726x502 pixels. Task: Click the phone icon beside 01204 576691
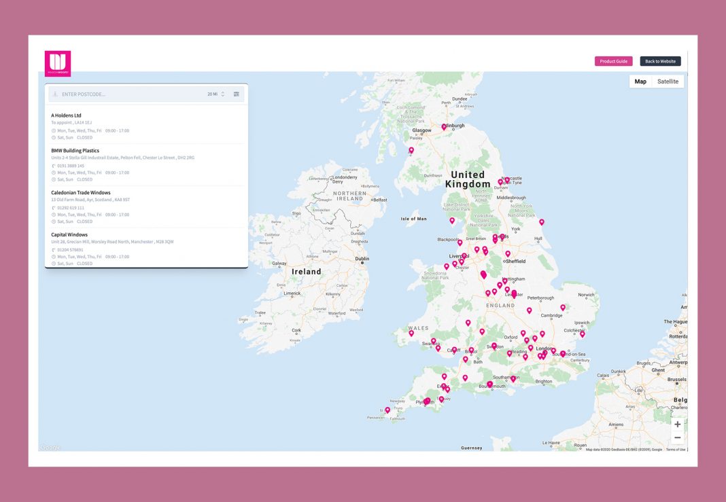pos(54,250)
